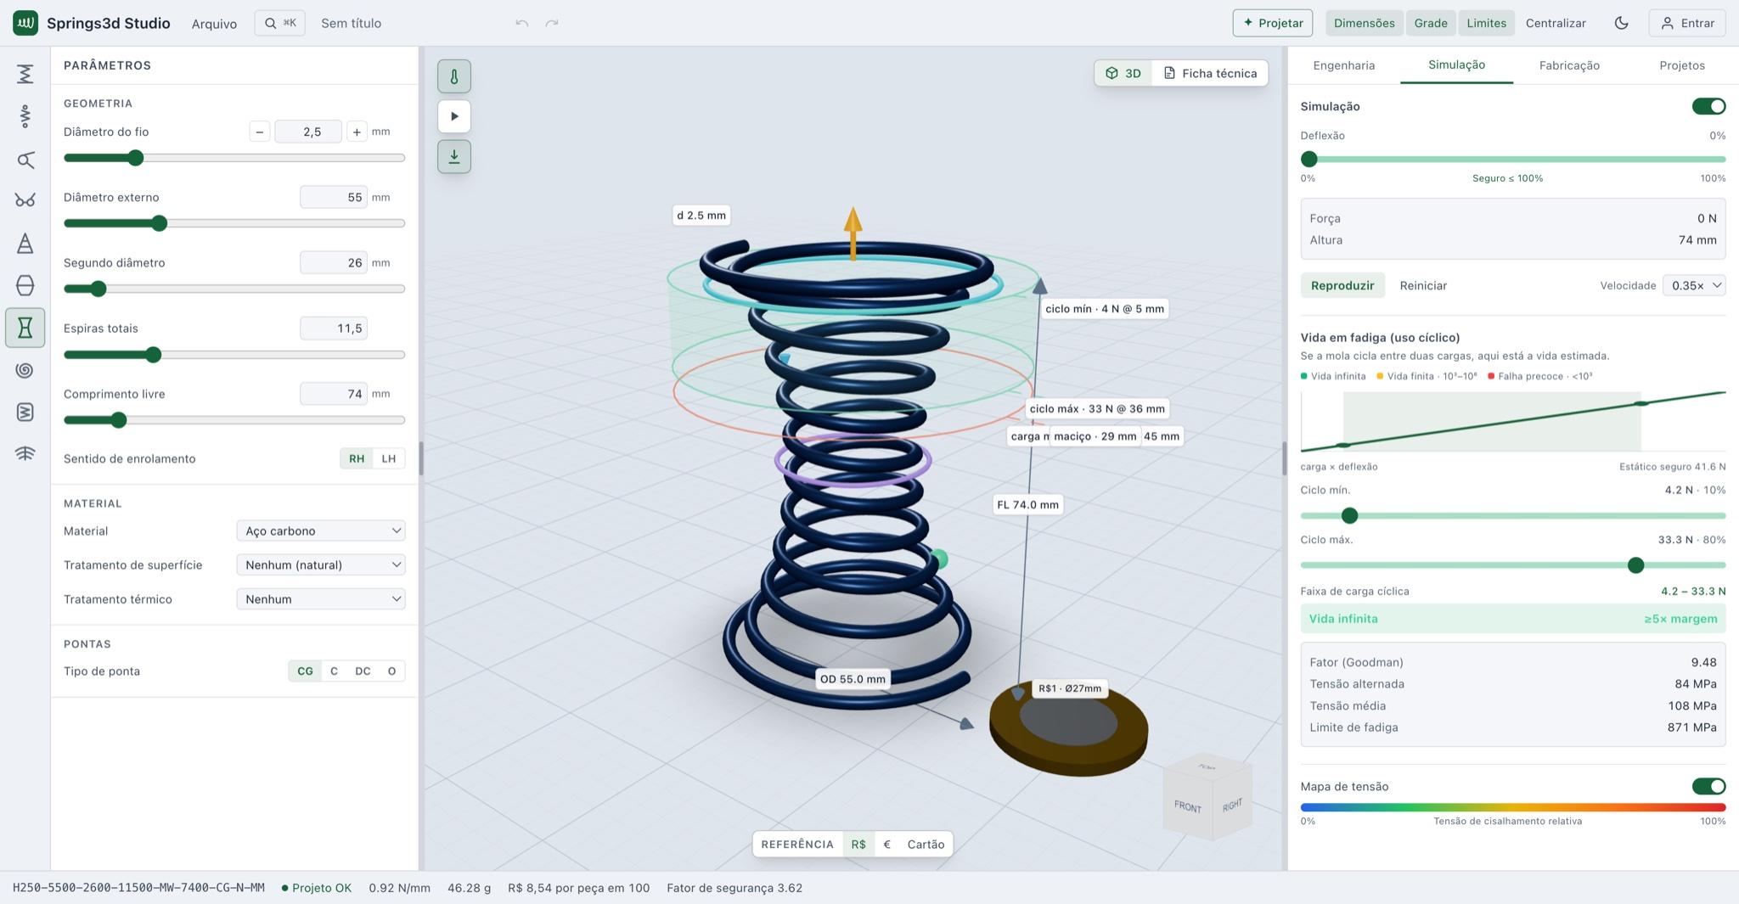
Task: Click the Deflexão slider handle
Action: coord(1309,159)
